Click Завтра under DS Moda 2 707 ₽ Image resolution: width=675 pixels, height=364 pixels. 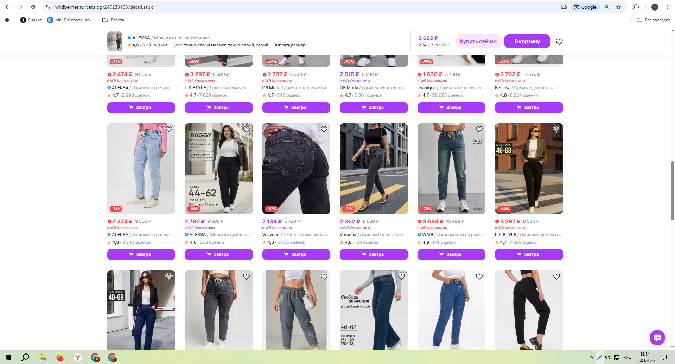[x=296, y=108]
